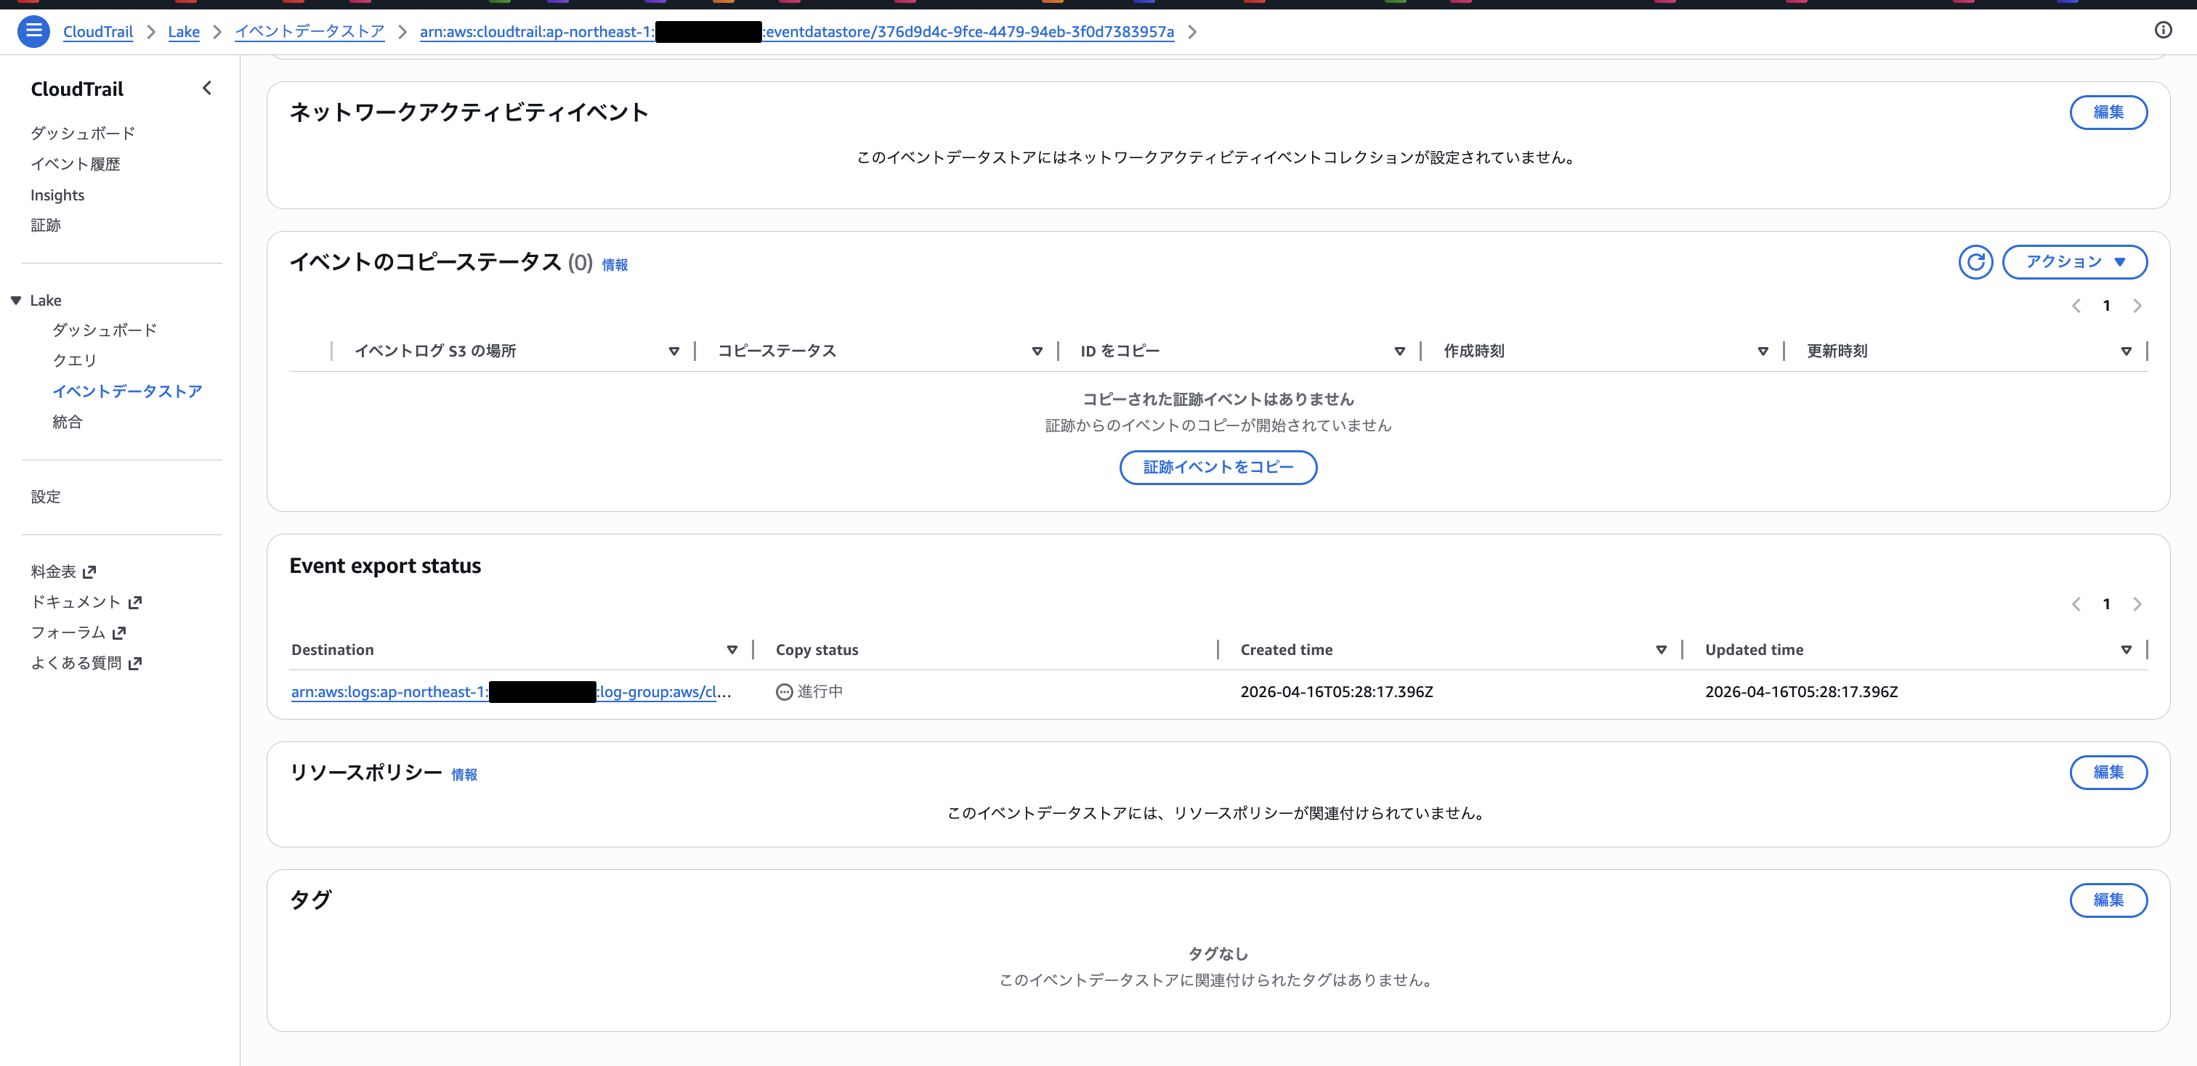Click Created time value 2026-04-16T05:28:17.396Z

click(x=1337, y=692)
